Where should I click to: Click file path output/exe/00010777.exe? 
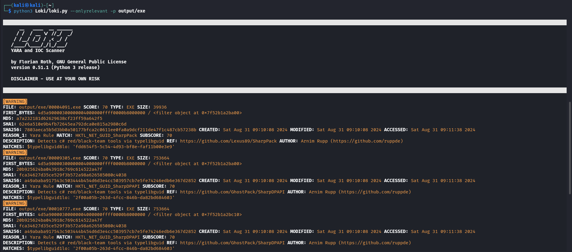point(50,209)
